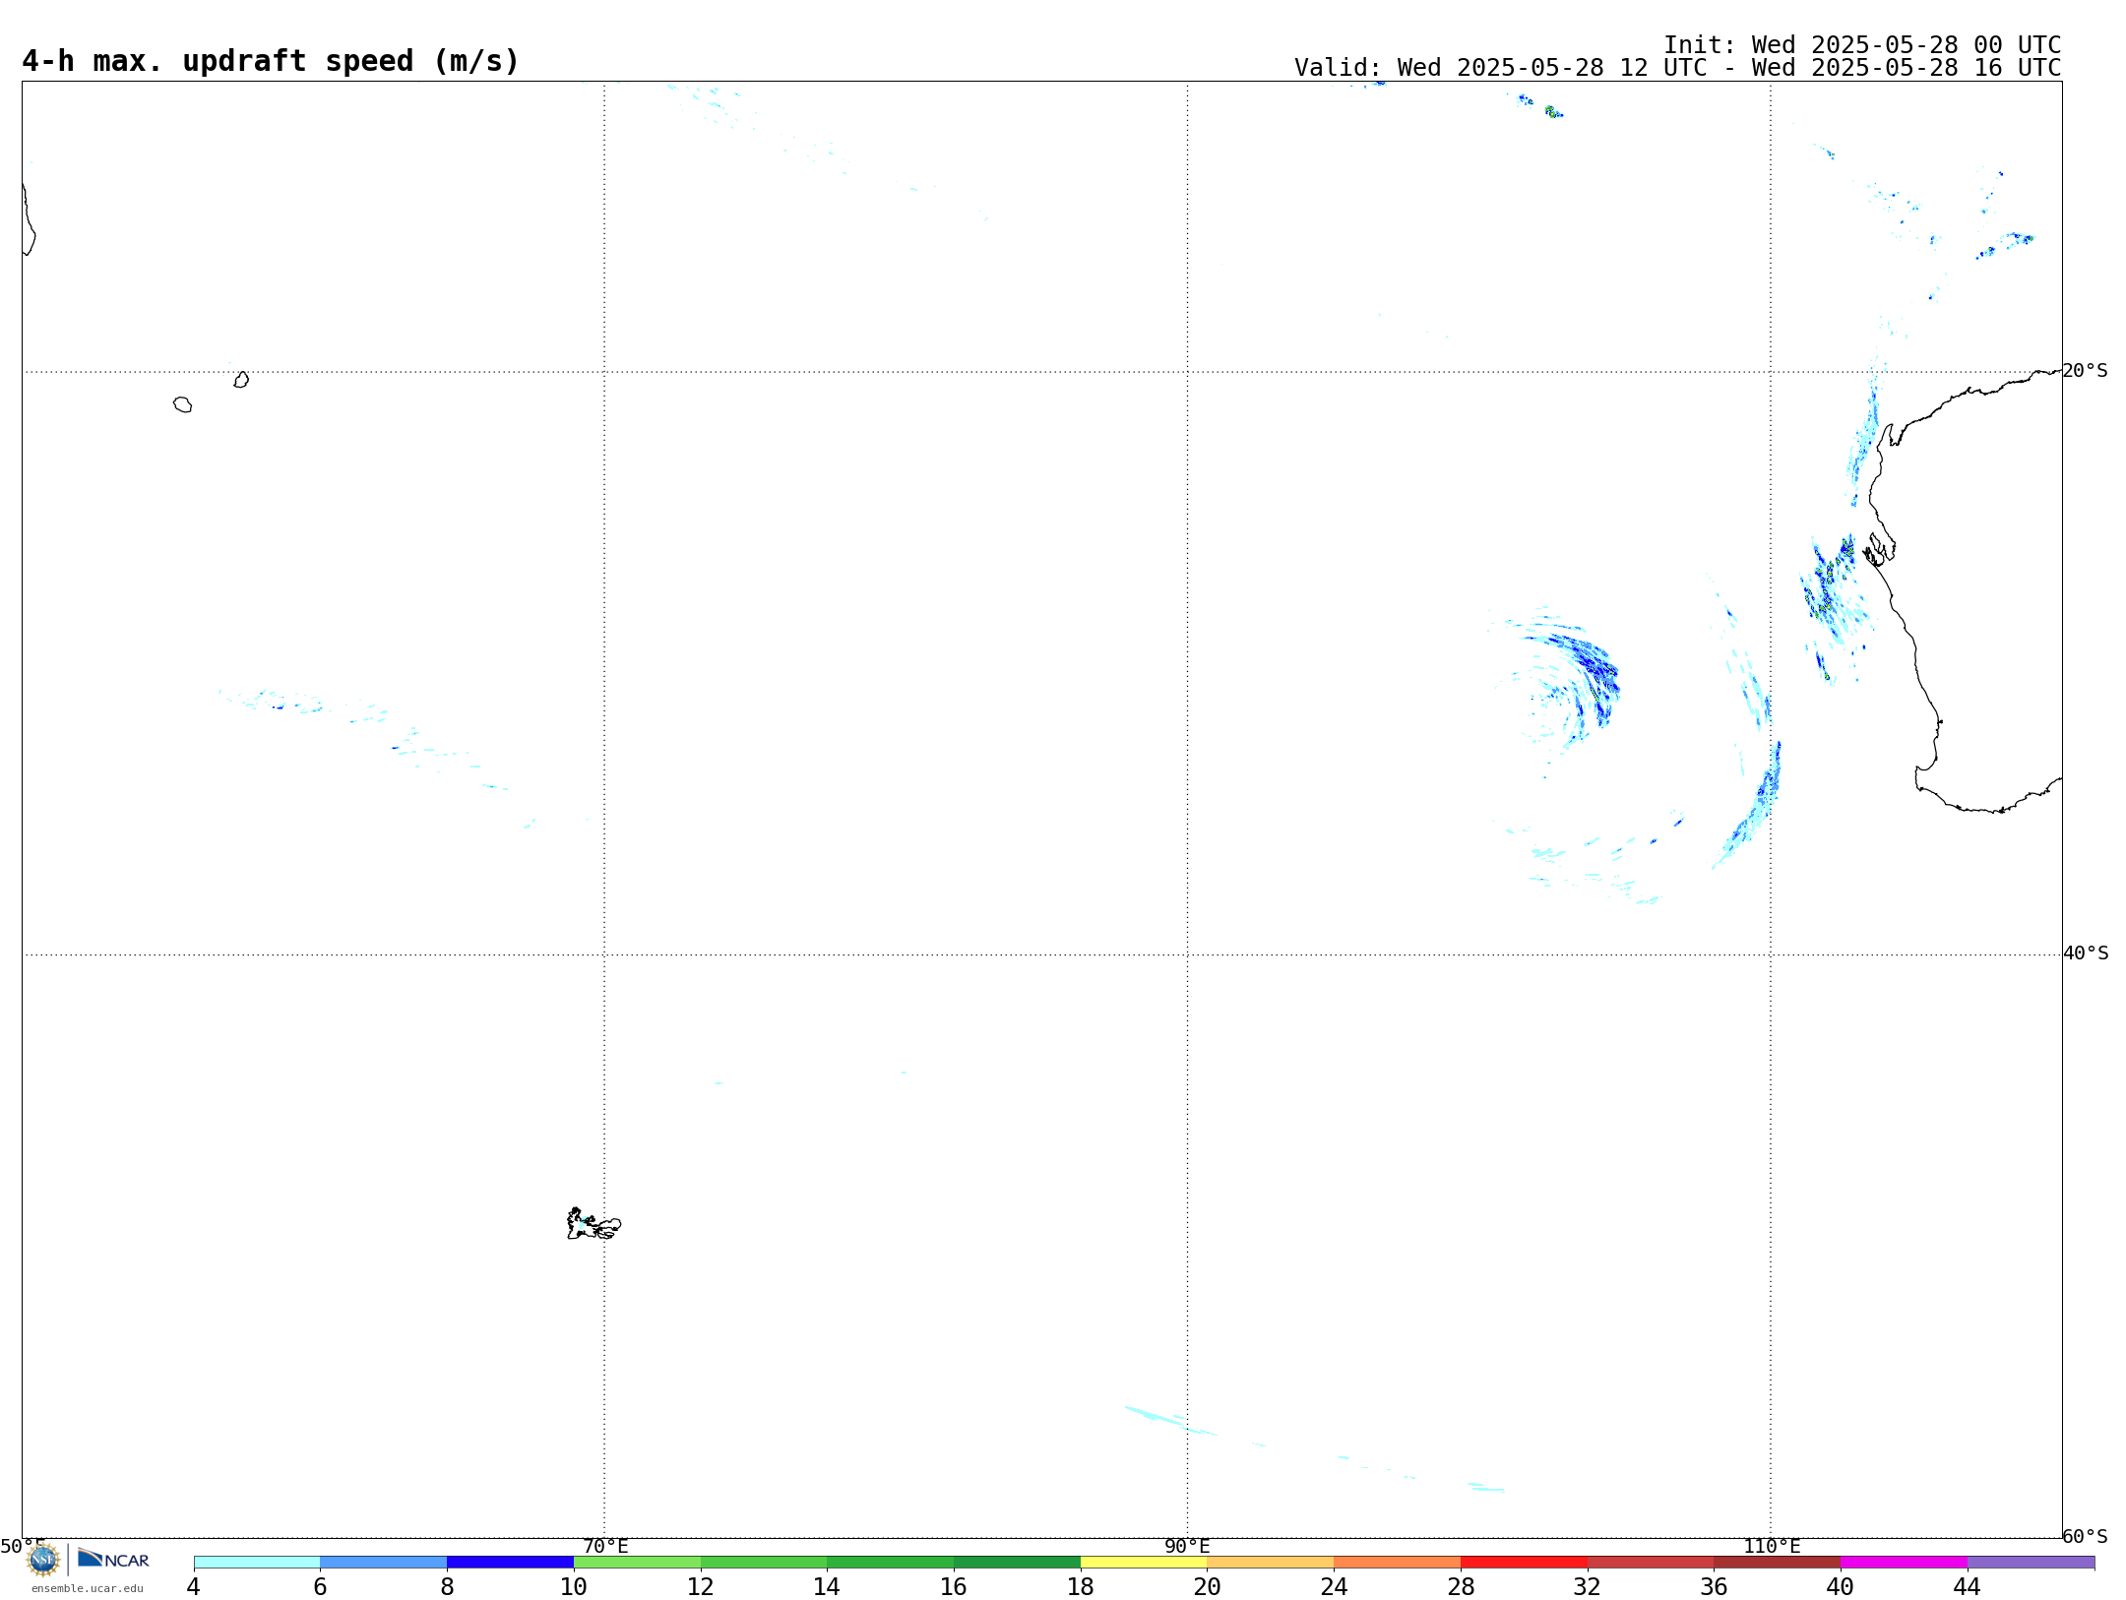Pick the light blue 6-8 colorbar swatch
The width and height of the screenshot is (2126, 1600).
pos(384,1563)
